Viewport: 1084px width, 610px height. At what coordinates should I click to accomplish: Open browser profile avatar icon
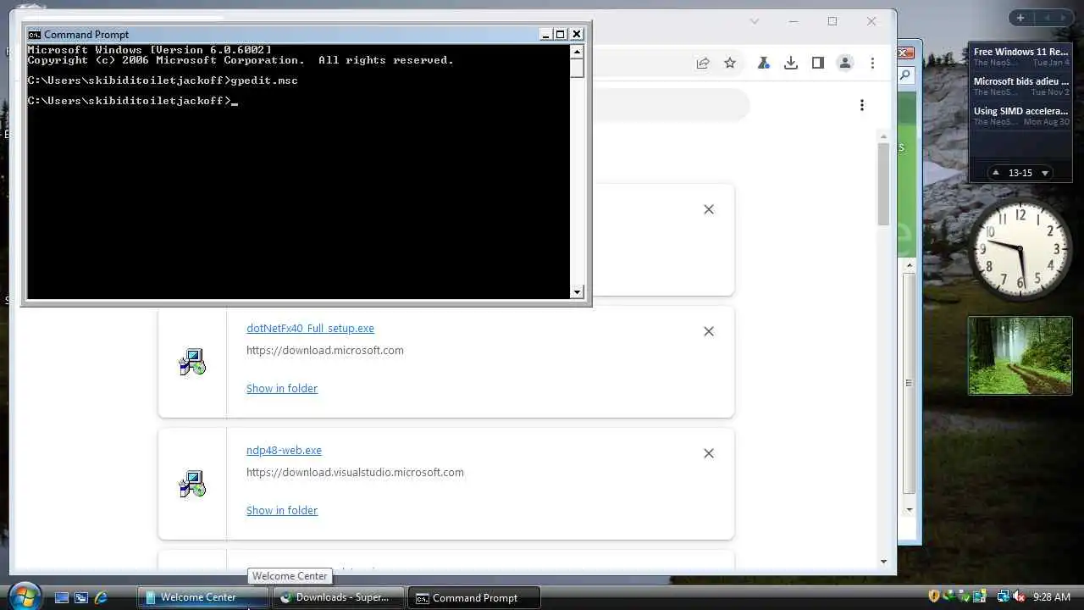[x=845, y=63]
